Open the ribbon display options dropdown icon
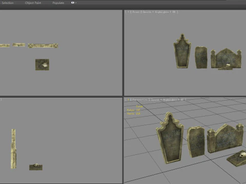Image resolution: width=246 pixels, height=184 pixels. tap(73, 3)
